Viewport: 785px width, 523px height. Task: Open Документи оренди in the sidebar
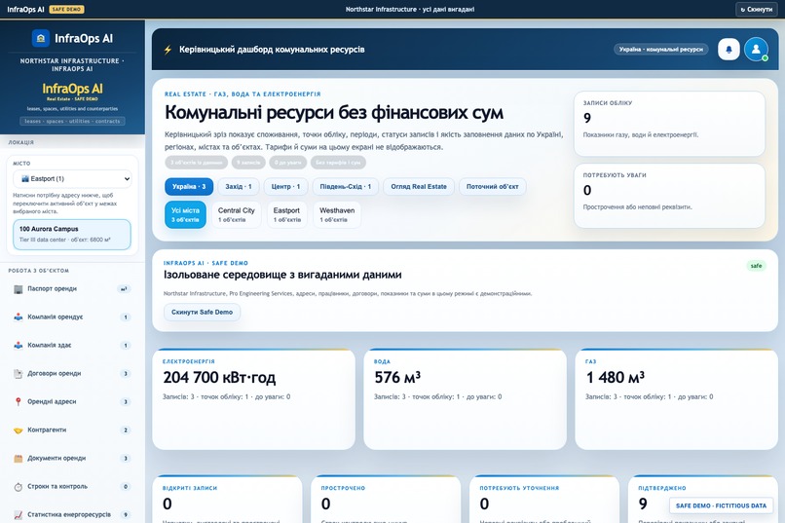click(x=72, y=458)
